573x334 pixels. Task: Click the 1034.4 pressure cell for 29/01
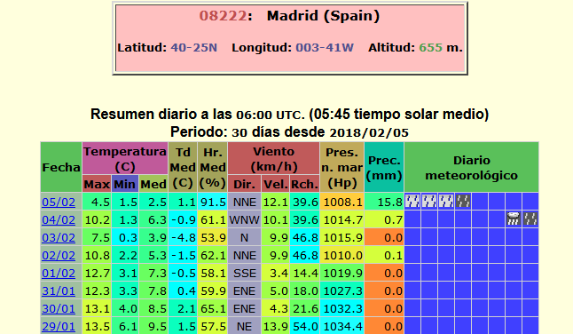point(342,326)
